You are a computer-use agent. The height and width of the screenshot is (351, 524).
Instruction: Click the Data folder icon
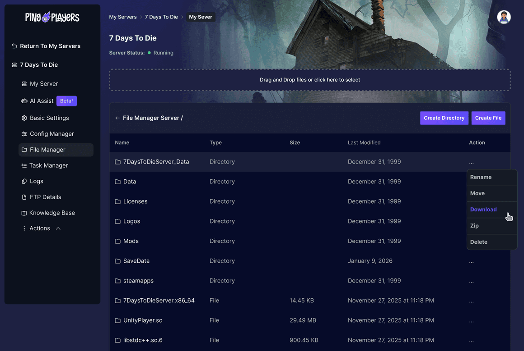pyautogui.click(x=117, y=182)
